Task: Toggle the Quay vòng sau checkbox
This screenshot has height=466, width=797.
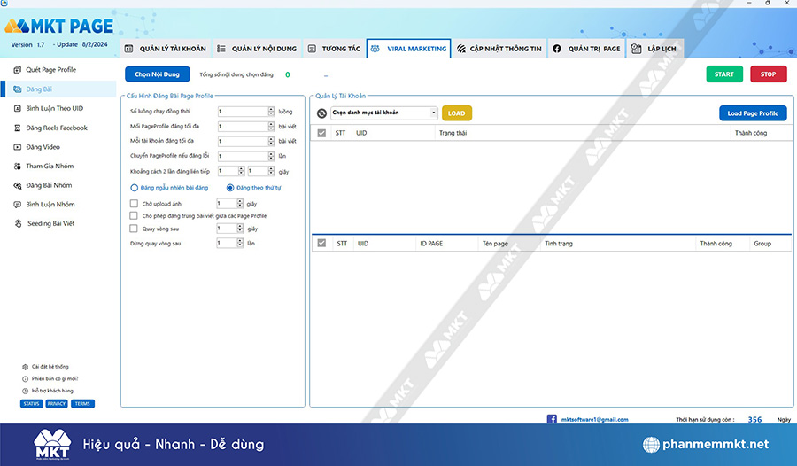Action: pyautogui.click(x=134, y=229)
